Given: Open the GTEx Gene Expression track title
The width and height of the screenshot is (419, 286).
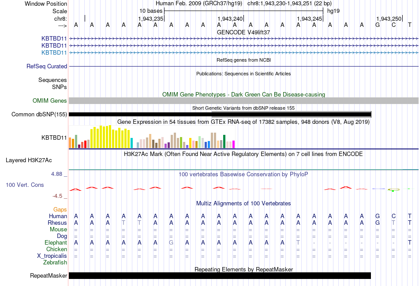Looking at the screenshot, I should point(243,122).
